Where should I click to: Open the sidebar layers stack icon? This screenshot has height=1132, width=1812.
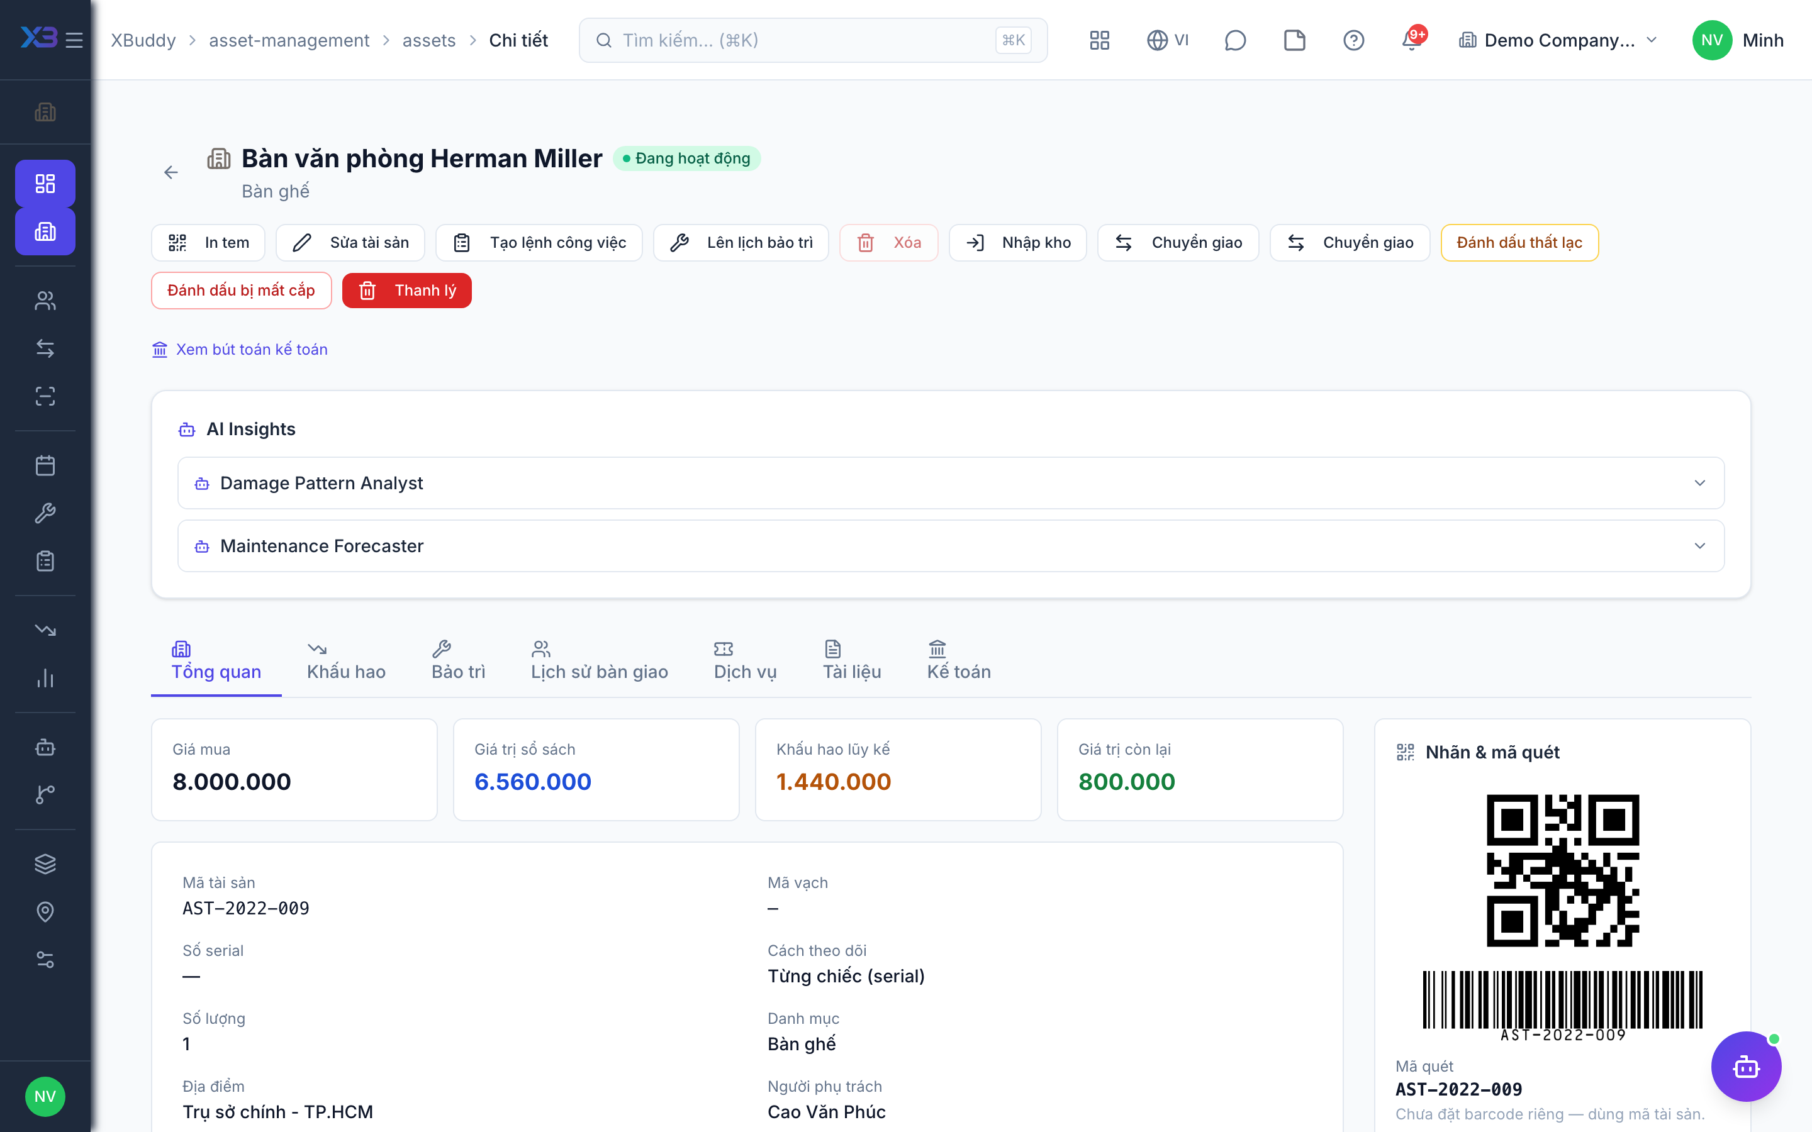pos(45,863)
